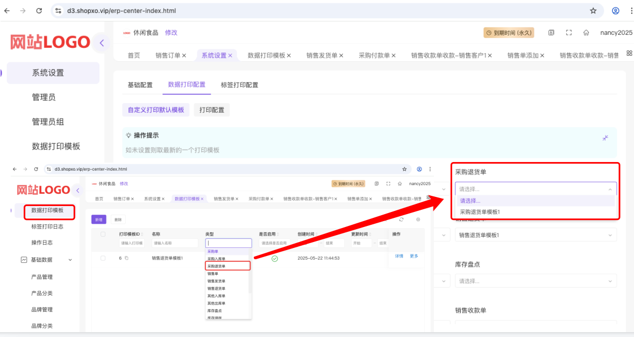Switch to the 基础配置 tab

click(x=140, y=85)
